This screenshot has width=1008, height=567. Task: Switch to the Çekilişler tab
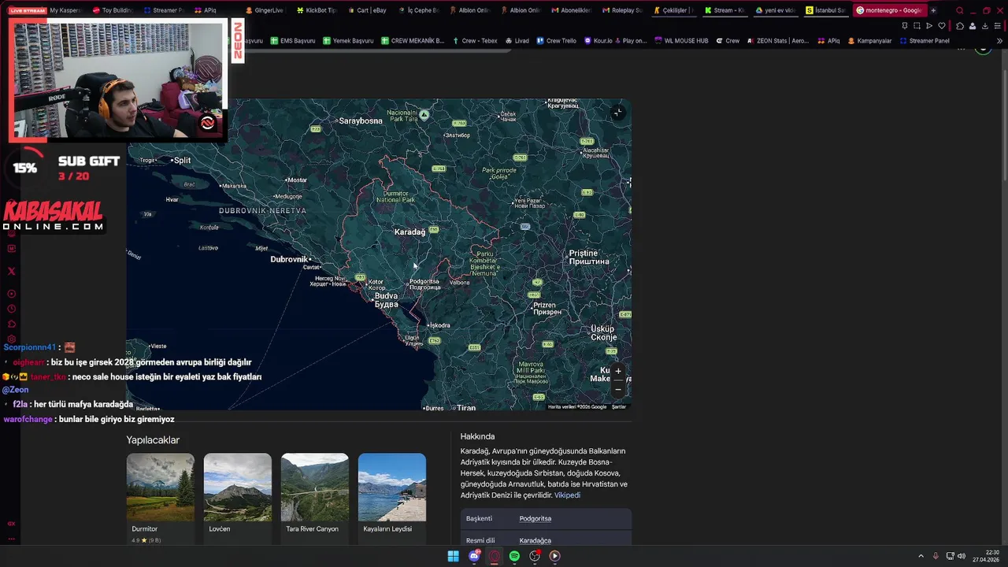point(673,10)
